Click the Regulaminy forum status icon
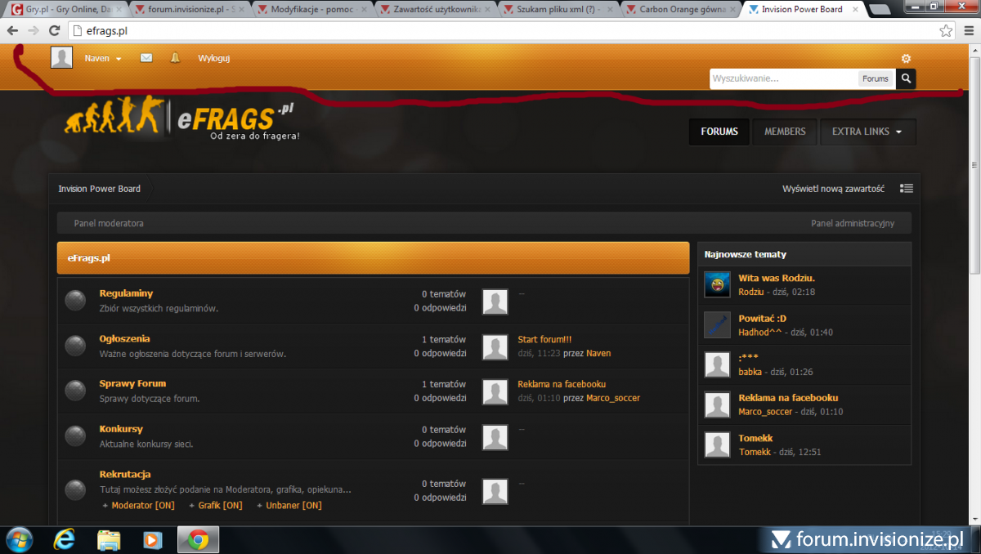The image size is (981, 554). point(75,301)
